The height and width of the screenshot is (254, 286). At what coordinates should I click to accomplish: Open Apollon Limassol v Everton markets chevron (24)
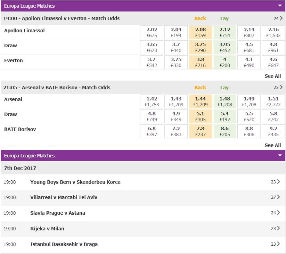point(281,18)
